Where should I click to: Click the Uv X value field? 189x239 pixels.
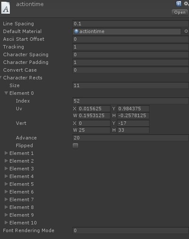click(94, 109)
